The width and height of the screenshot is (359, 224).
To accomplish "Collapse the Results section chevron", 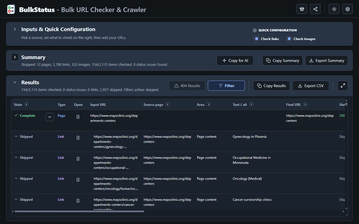I will (x=15, y=82).
